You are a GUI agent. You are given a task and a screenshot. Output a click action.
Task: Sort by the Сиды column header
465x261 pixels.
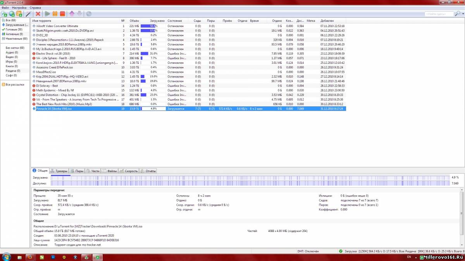click(196, 20)
